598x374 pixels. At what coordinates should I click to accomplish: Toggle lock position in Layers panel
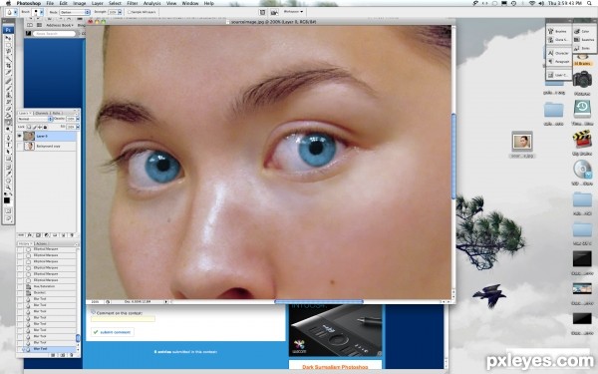pyautogui.click(x=40, y=127)
